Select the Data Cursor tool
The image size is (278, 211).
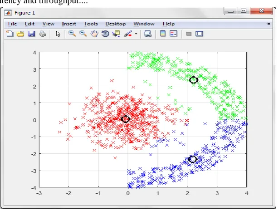click(116, 34)
